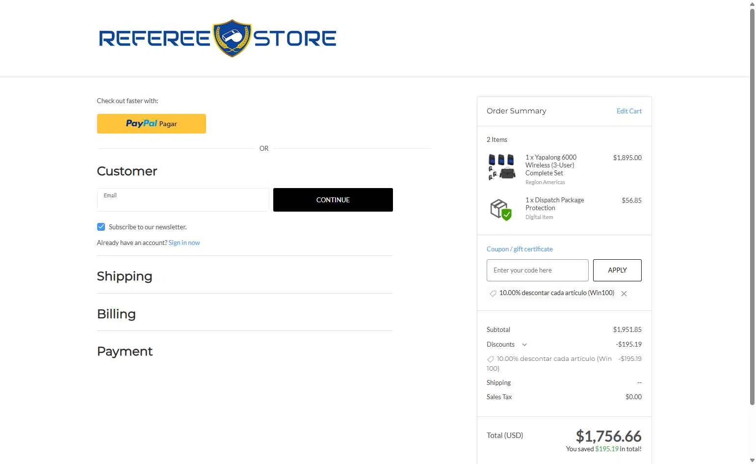756x464 pixels.
Task: Click the Subtotal value $1,951.85
Action: 627,329
